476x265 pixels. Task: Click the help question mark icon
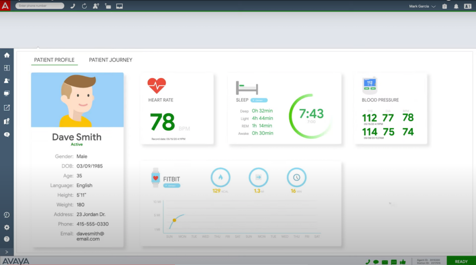[7, 239]
